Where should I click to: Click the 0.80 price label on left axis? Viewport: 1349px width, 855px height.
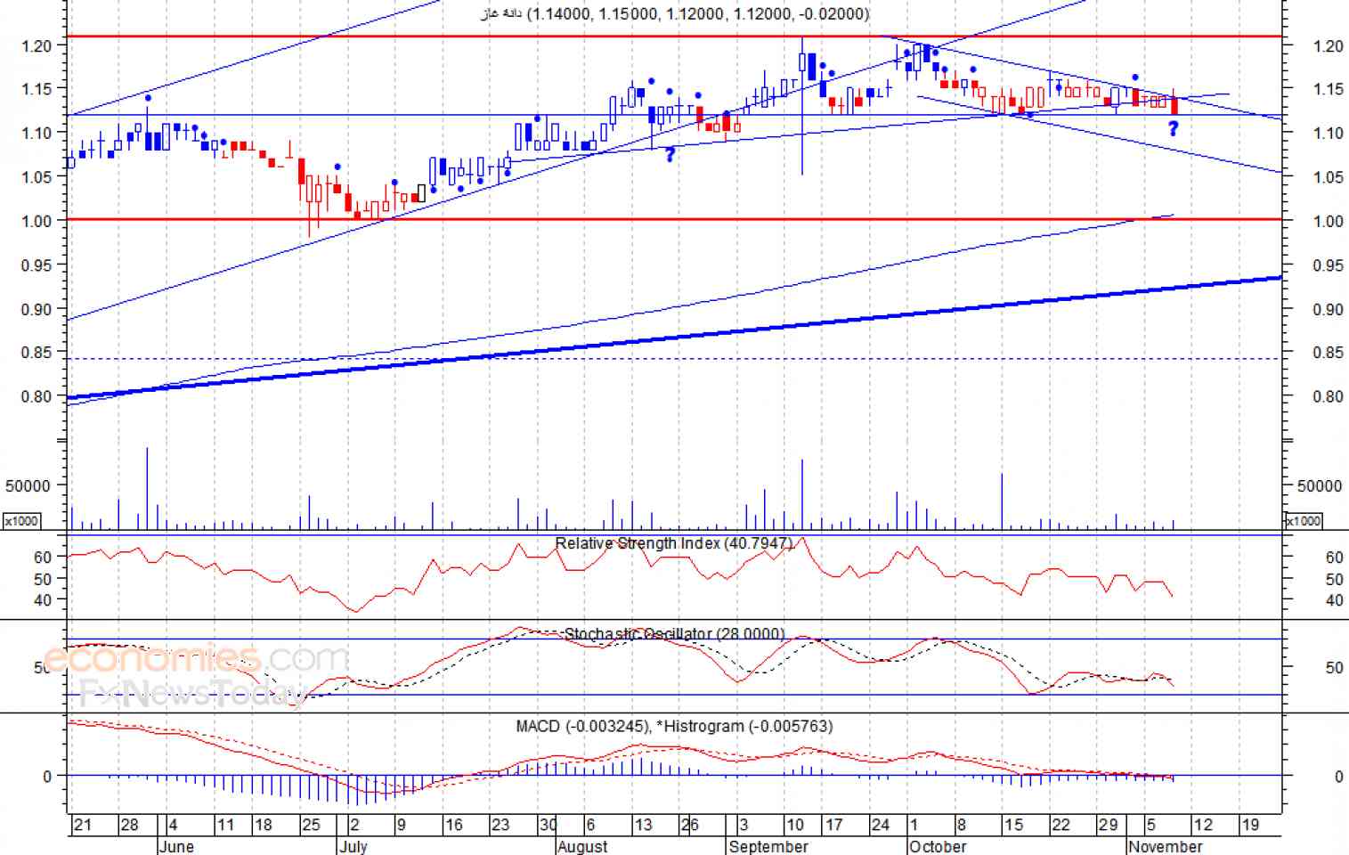click(x=37, y=396)
